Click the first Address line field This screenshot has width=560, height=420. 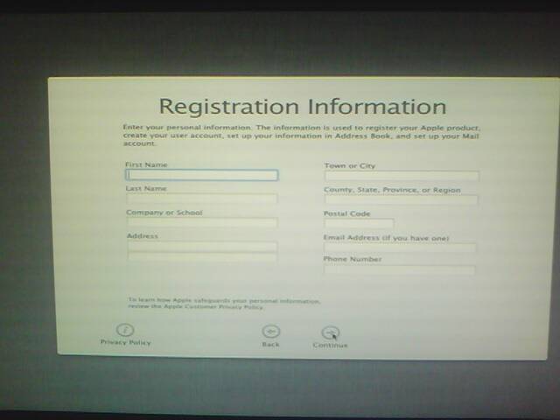click(202, 247)
